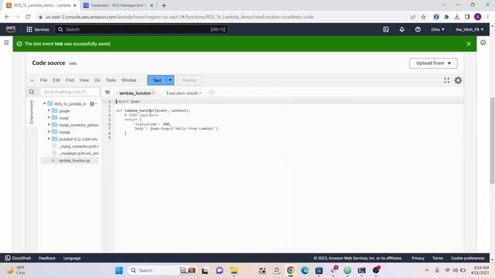This screenshot has height=278, width=495.
Task: Open the environment folder gear settings
Action: (92, 103)
